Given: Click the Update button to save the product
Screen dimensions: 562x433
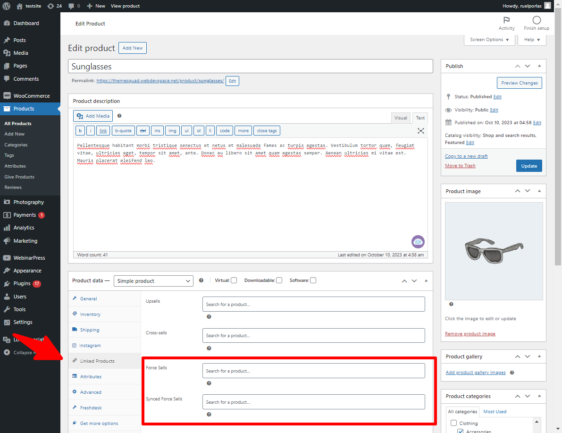Looking at the screenshot, I should (x=529, y=166).
